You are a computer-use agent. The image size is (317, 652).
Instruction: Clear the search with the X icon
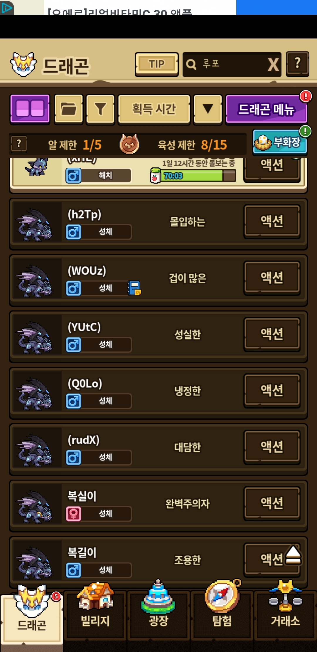coord(273,65)
